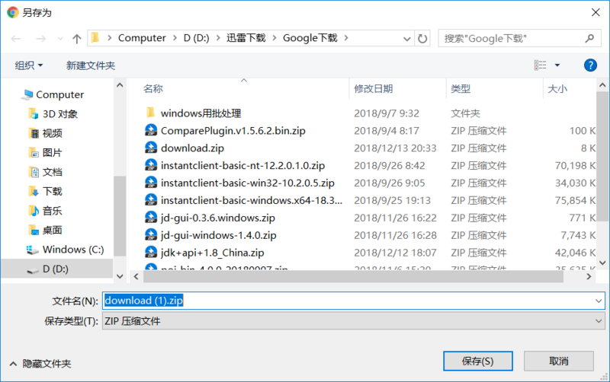The height and width of the screenshot is (382, 610).
Task: Click the Computer breadcrumb segment
Action: [x=142, y=38]
